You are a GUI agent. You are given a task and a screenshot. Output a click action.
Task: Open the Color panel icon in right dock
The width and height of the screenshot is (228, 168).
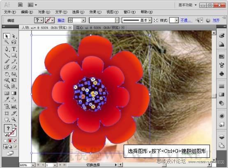tap(221, 36)
